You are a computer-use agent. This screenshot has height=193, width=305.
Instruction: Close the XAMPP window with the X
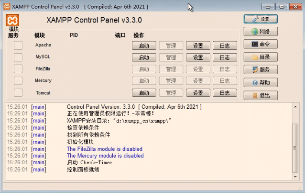295,7
